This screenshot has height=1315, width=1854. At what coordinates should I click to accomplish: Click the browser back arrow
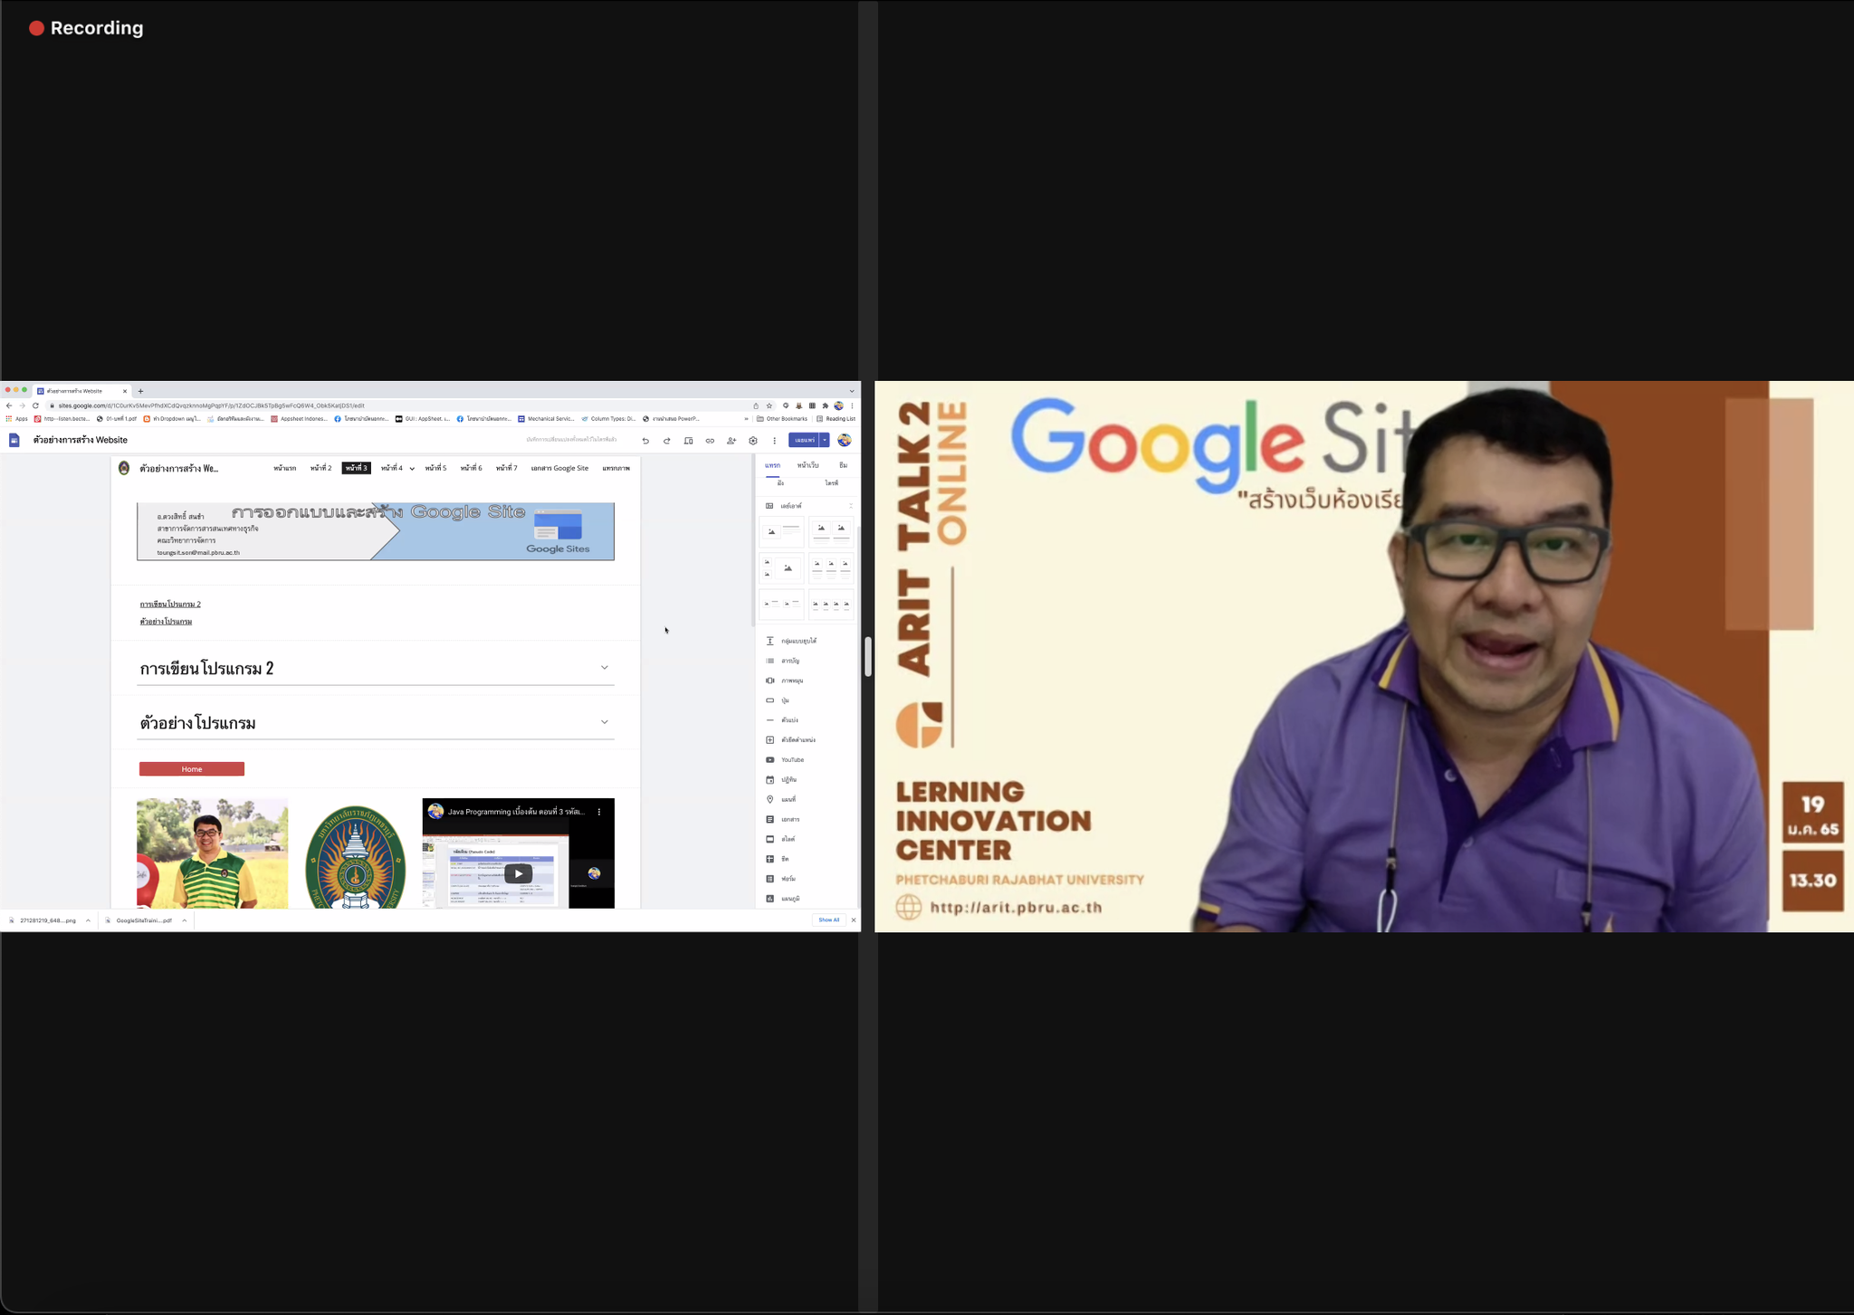pyautogui.click(x=9, y=405)
